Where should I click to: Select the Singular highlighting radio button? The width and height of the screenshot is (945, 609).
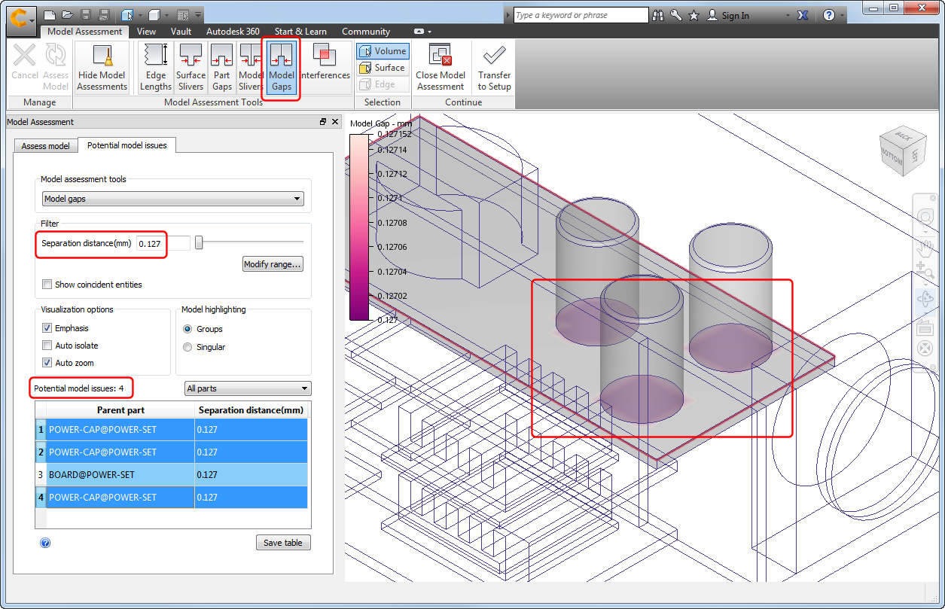[187, 347]
